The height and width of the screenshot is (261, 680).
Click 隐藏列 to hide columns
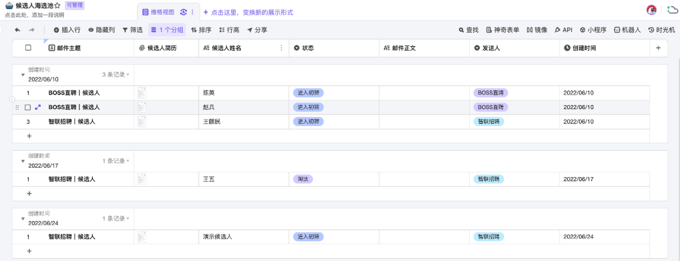point(101,30)
